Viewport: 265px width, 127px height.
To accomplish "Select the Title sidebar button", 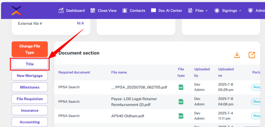I will [x=30, y=64].
